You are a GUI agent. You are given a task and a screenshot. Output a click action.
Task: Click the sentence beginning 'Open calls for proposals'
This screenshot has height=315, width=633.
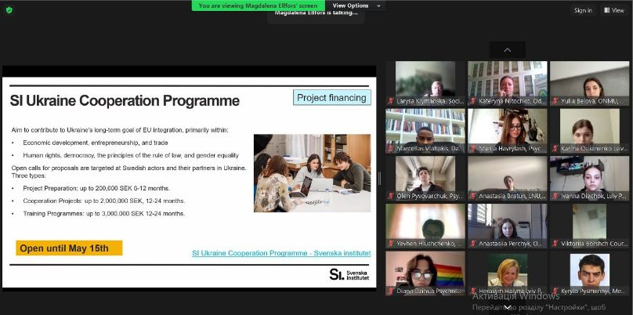[128, 168]
